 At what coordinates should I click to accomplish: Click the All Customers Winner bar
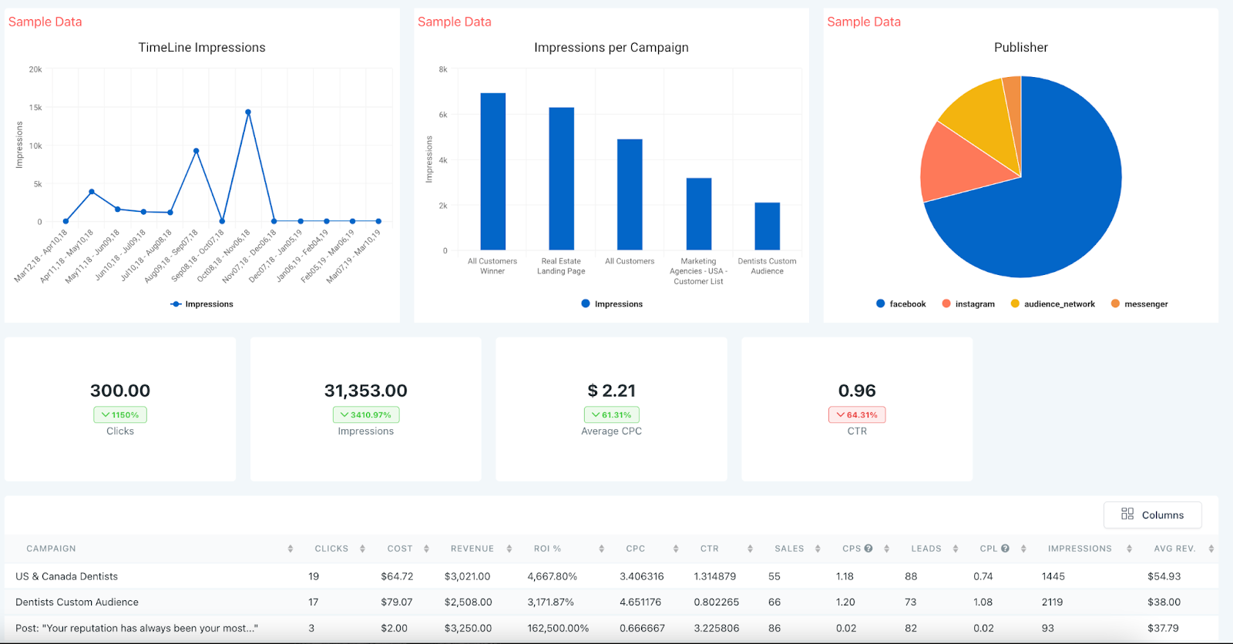[493, 171]
